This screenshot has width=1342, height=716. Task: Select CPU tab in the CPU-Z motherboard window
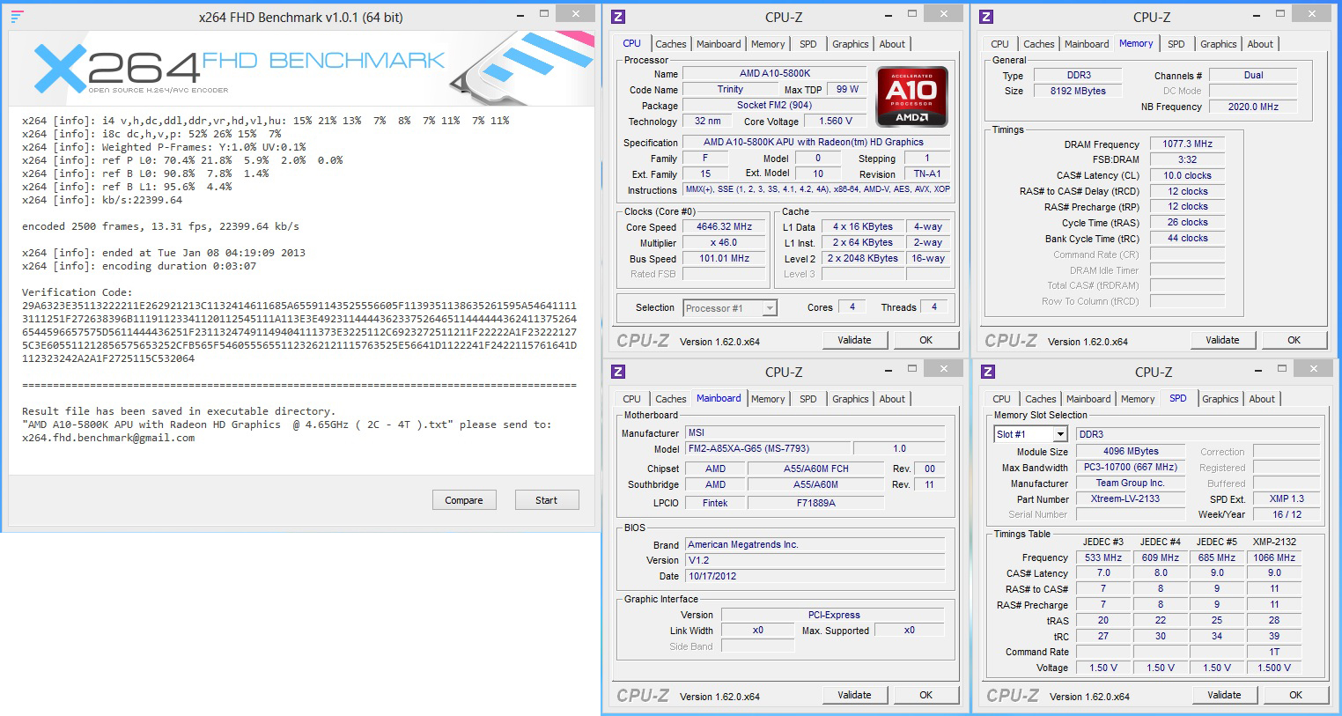pyautogui.click(x=631, y=399)
